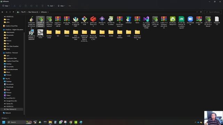
Task: Open Google Chrome from the taskbar
Action: coord(71,122)
